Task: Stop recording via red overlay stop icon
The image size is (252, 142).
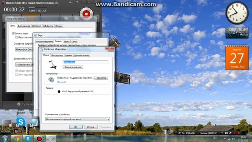Action: tap(239, 133)
